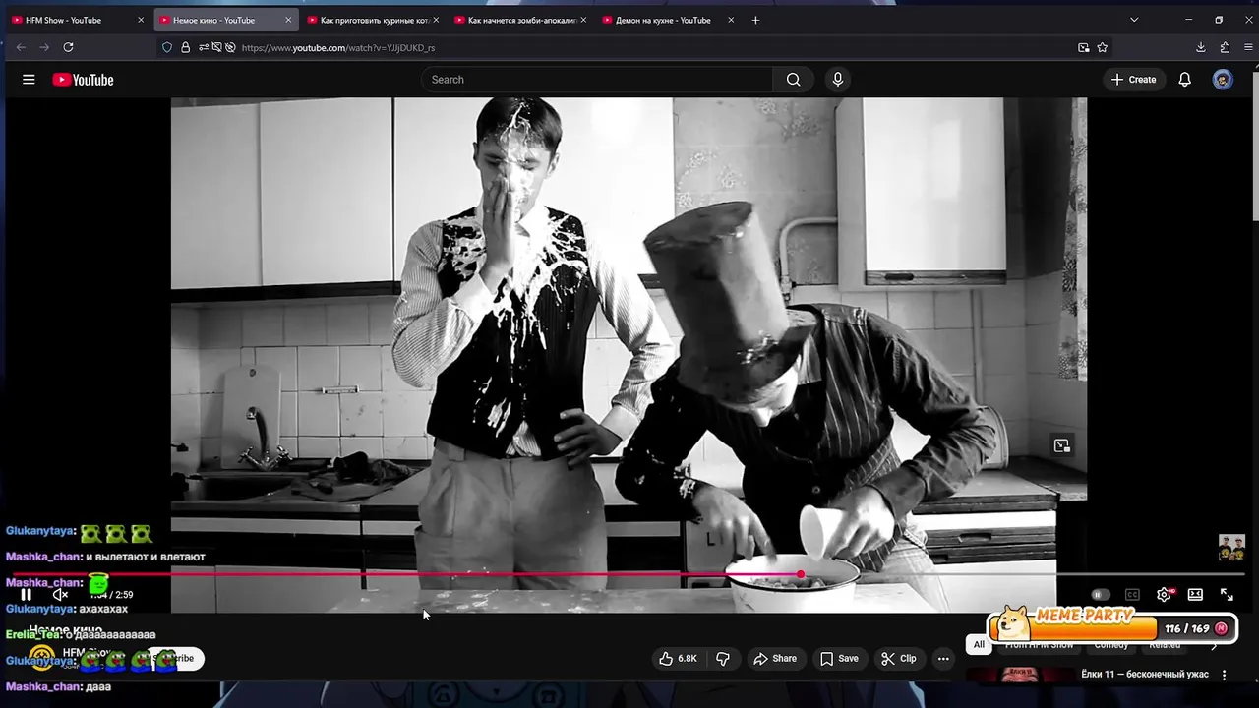
Task: Click the page vertical scrollbar
Action: (1255, 147)
